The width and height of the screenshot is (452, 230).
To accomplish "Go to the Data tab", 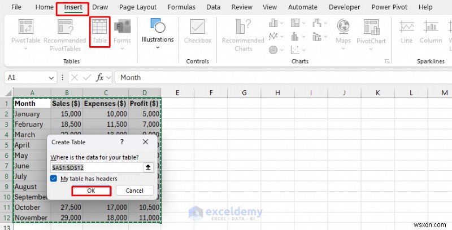I will [214, 7].
